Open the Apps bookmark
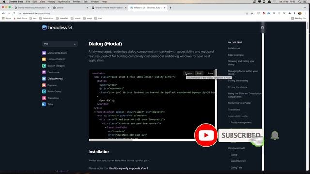310x174 pixels. [6, 18]
